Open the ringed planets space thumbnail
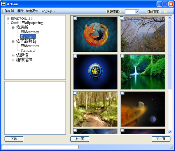 pyautogui.click(x=143, y=109)
